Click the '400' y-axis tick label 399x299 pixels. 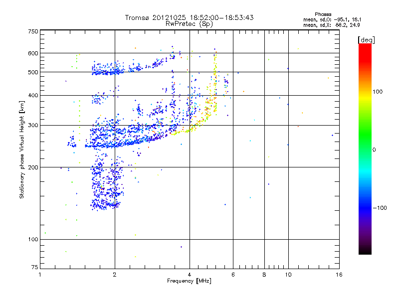[x=33, y=96]
